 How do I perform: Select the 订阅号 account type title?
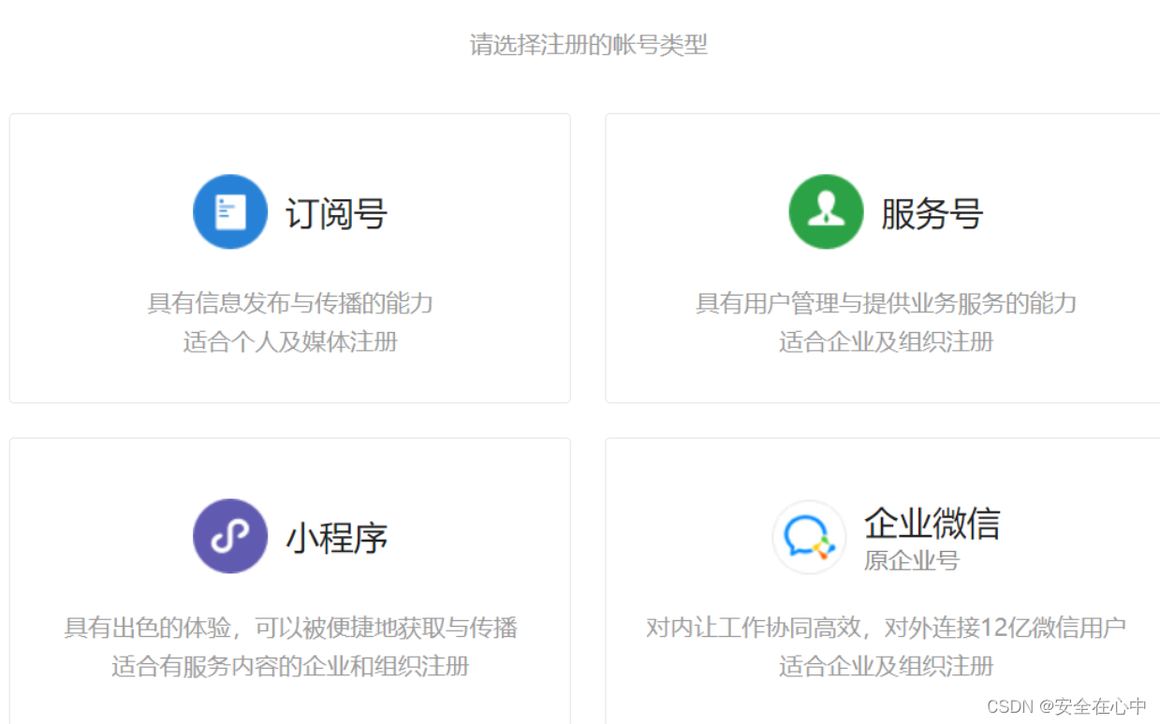point(337,214)
